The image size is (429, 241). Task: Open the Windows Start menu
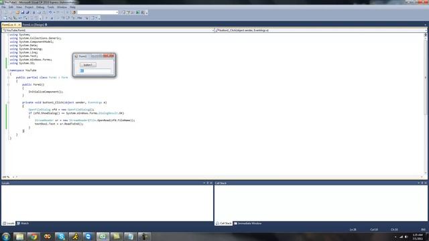(6, 236)
